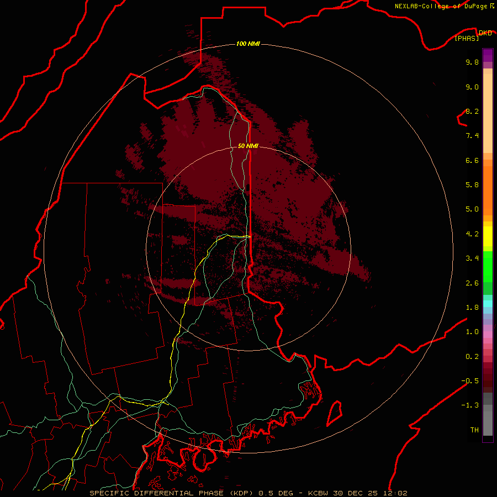Viewport: 497px width, 497px height.
Task: Click the 6.6 legend value
Action: click(x=472, y=160)
